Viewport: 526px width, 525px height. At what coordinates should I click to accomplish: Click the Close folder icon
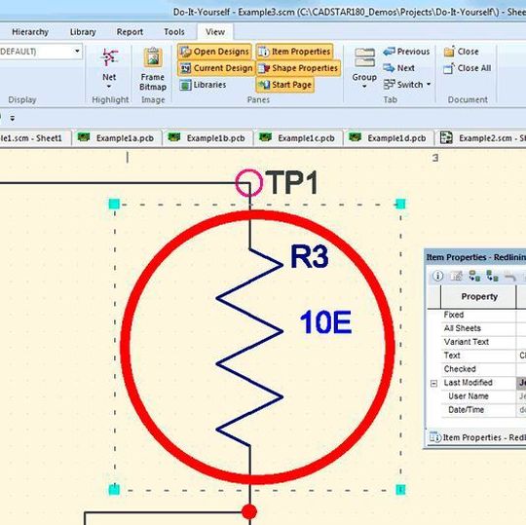click(449, 52)
